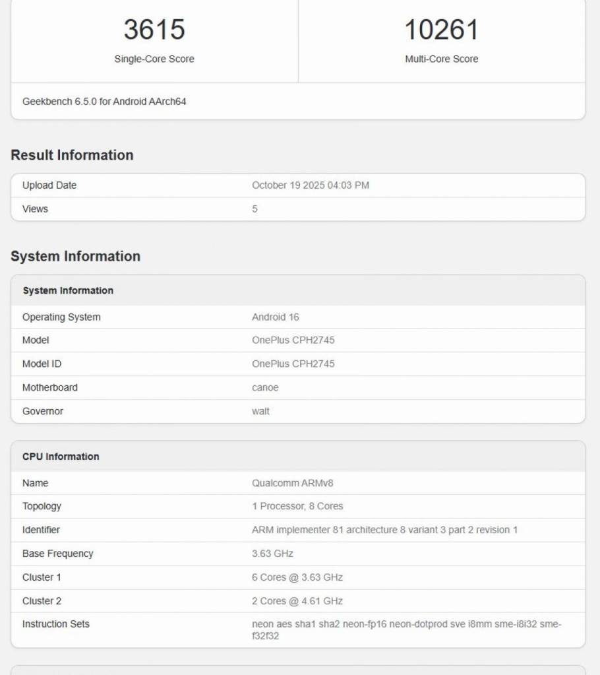600x675 pixels.
Task: Select the canoe motherboard value
Action: tap(265, 388)
